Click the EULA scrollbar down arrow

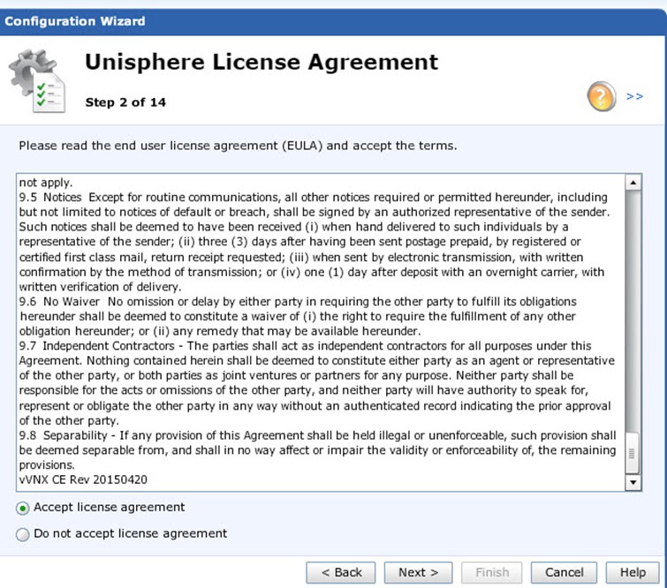click(633, 483)
